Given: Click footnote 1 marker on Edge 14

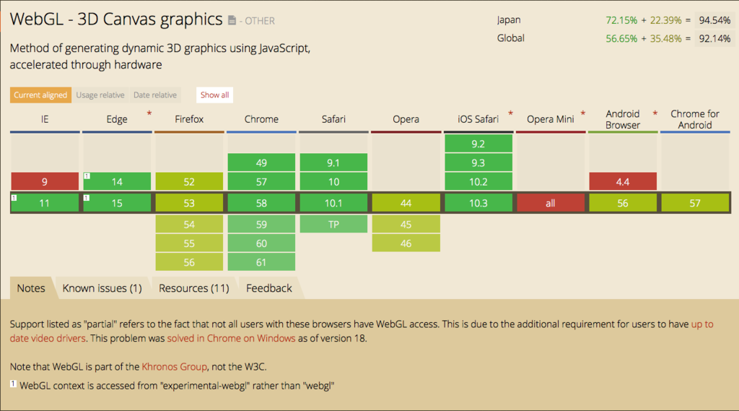Looking at the screenshot, I should click(x=87, y=176).
